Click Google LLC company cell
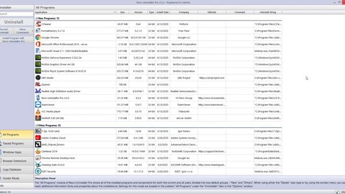 (184, 38)
